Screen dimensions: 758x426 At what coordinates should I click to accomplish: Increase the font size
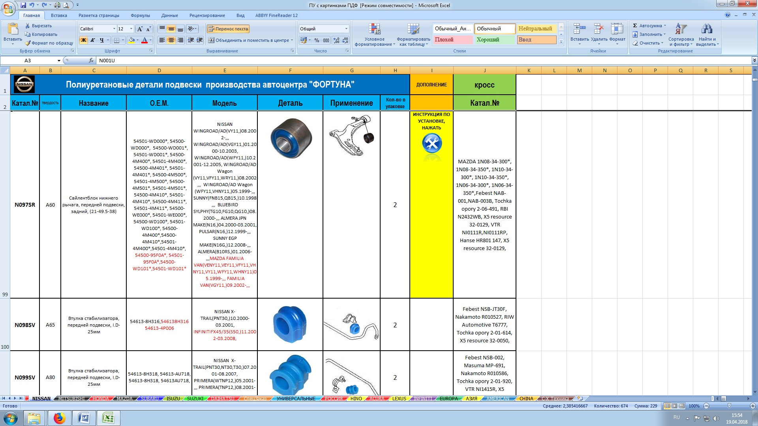140,29
